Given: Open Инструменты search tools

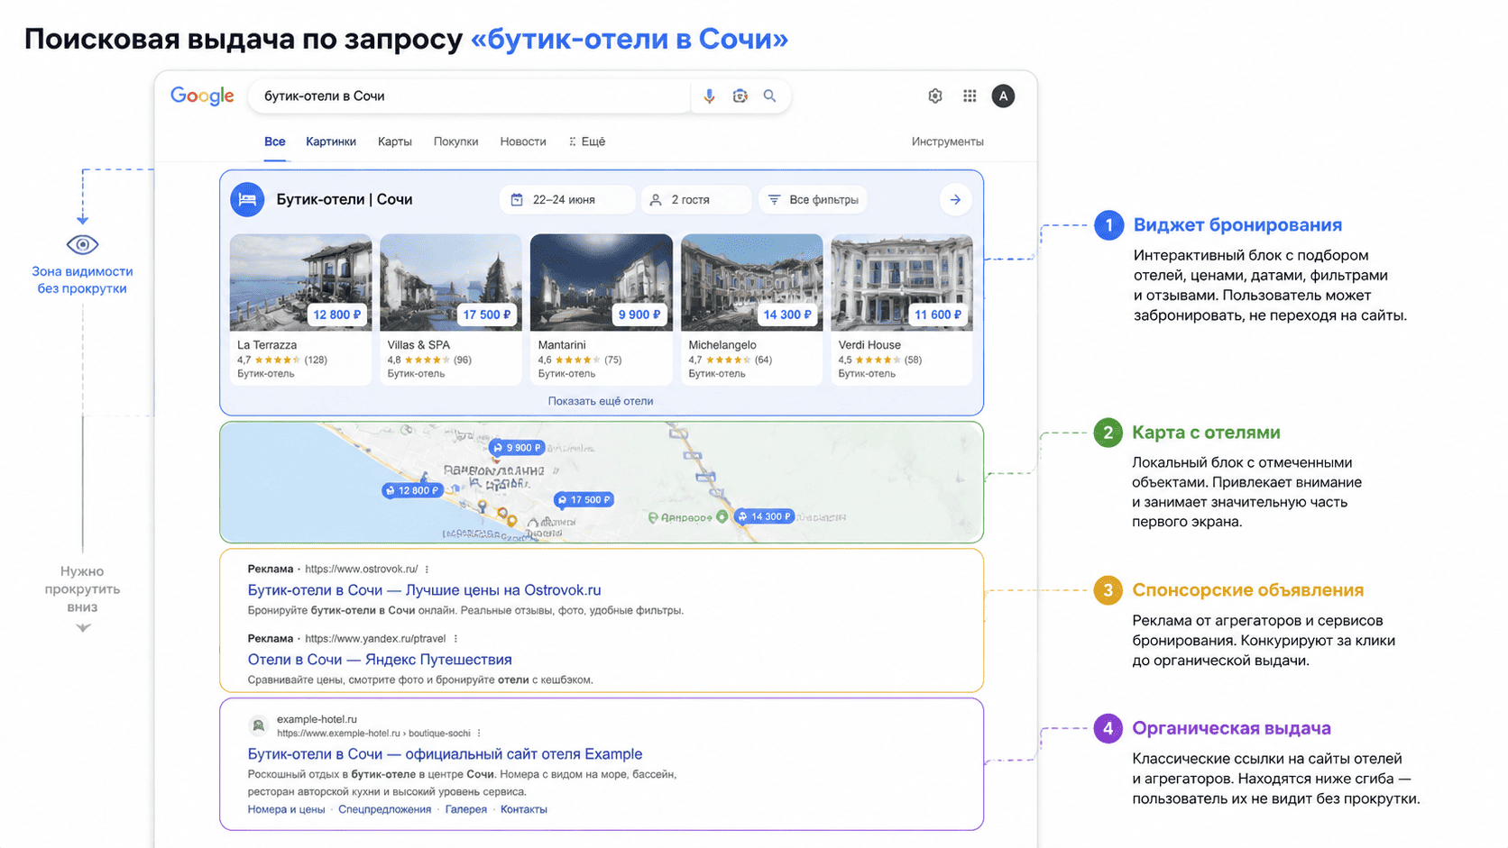Looking at the screenshot, I should tap(947, 141).
